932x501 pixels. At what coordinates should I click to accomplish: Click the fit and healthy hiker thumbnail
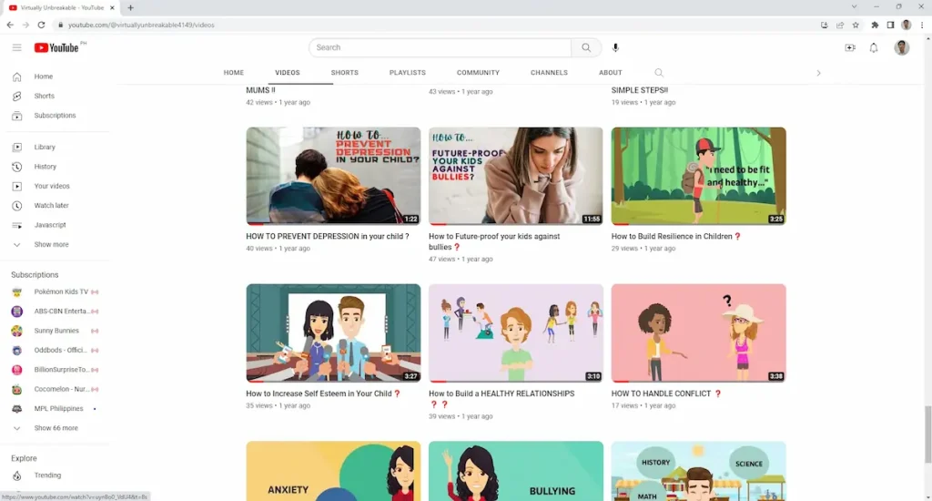pyautogui.click(x=698, y=176)
